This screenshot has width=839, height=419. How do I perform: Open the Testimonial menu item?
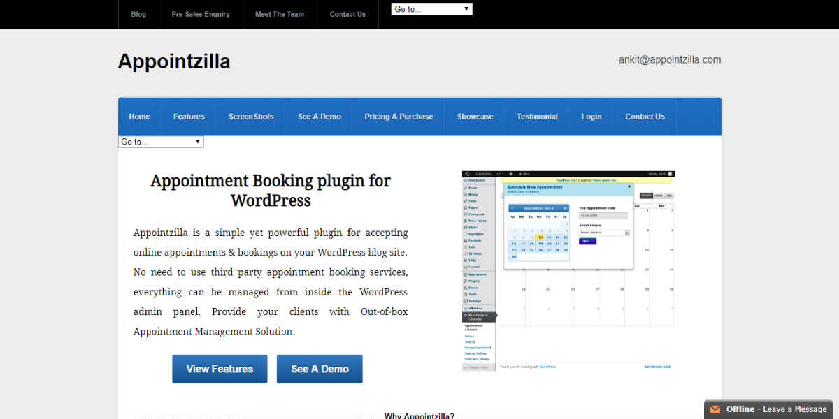[x=537, y=117]
